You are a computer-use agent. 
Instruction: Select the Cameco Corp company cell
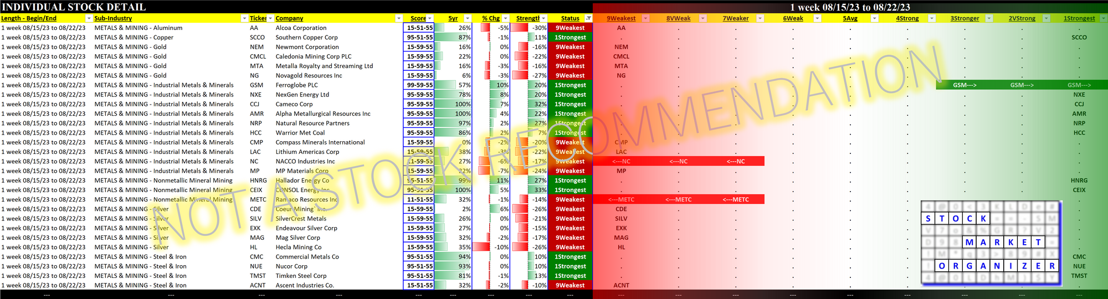pyautogui.click(x=294, y=104)
